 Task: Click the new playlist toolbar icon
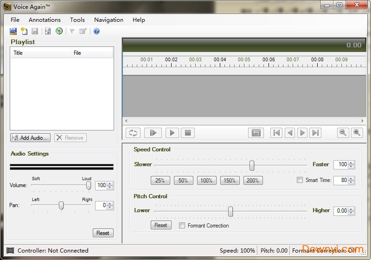[24, 31]
